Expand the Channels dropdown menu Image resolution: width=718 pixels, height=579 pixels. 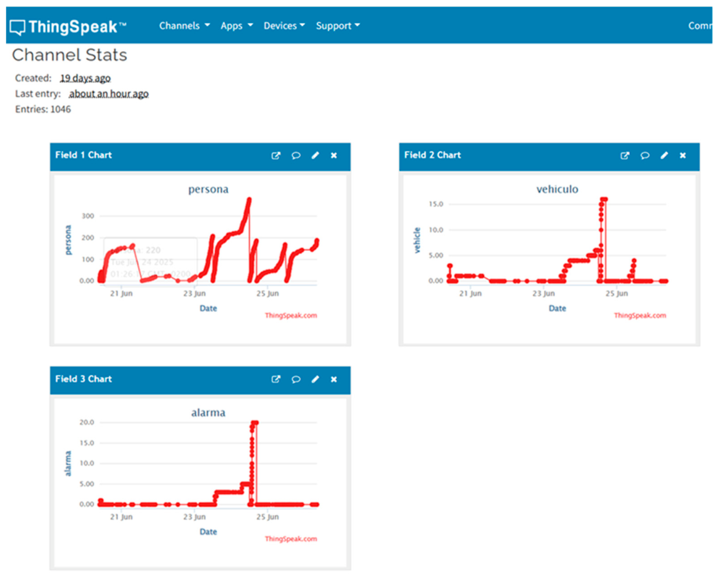(x=184, y=26)
